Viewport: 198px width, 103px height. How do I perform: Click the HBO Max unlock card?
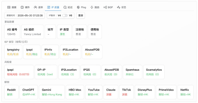pos(75,92)
